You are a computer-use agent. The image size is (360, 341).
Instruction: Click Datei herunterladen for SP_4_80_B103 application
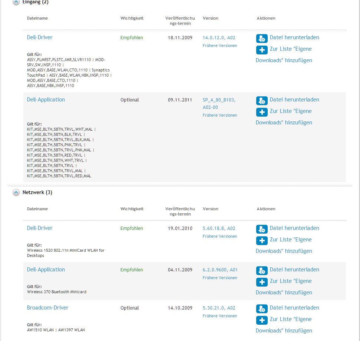[x=294, y=100]
